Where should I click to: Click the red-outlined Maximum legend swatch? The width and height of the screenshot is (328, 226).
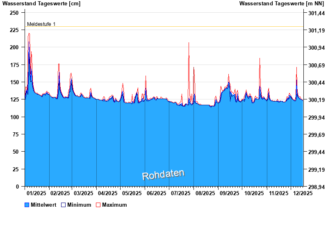(98, 205)
